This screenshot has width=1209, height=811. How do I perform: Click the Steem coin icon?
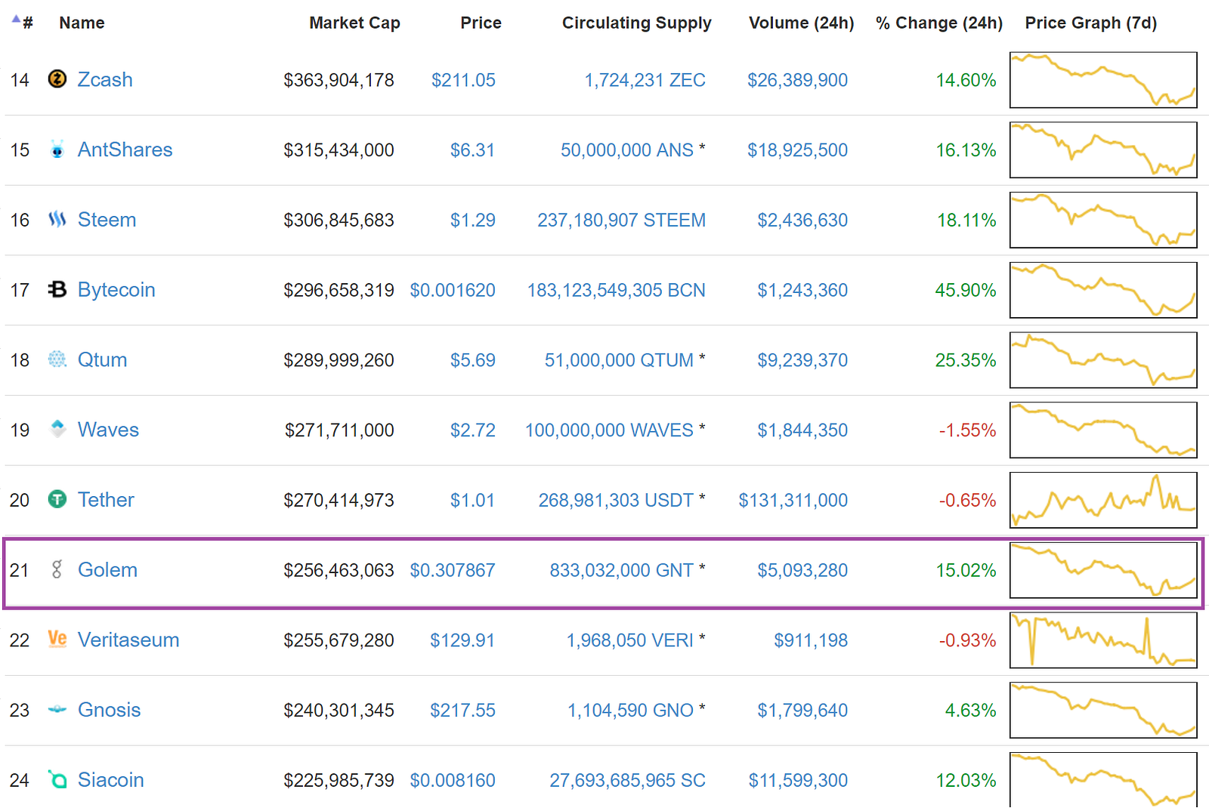(x=57, y=219)
